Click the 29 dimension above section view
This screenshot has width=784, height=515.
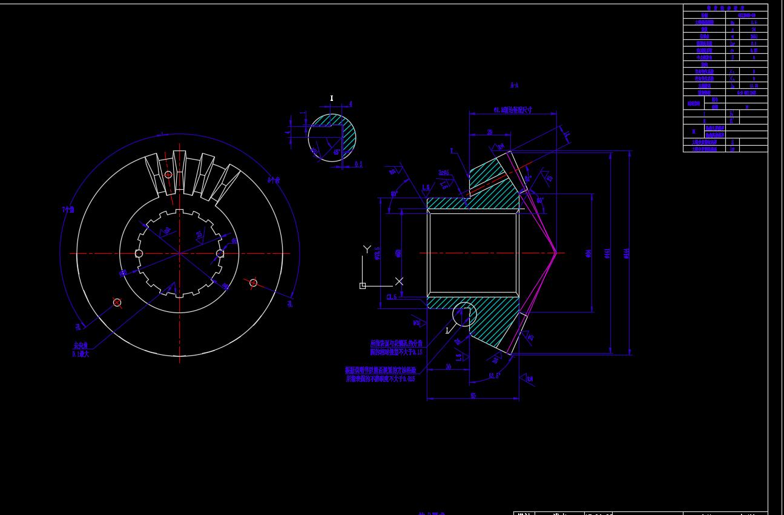pos(489,132)
